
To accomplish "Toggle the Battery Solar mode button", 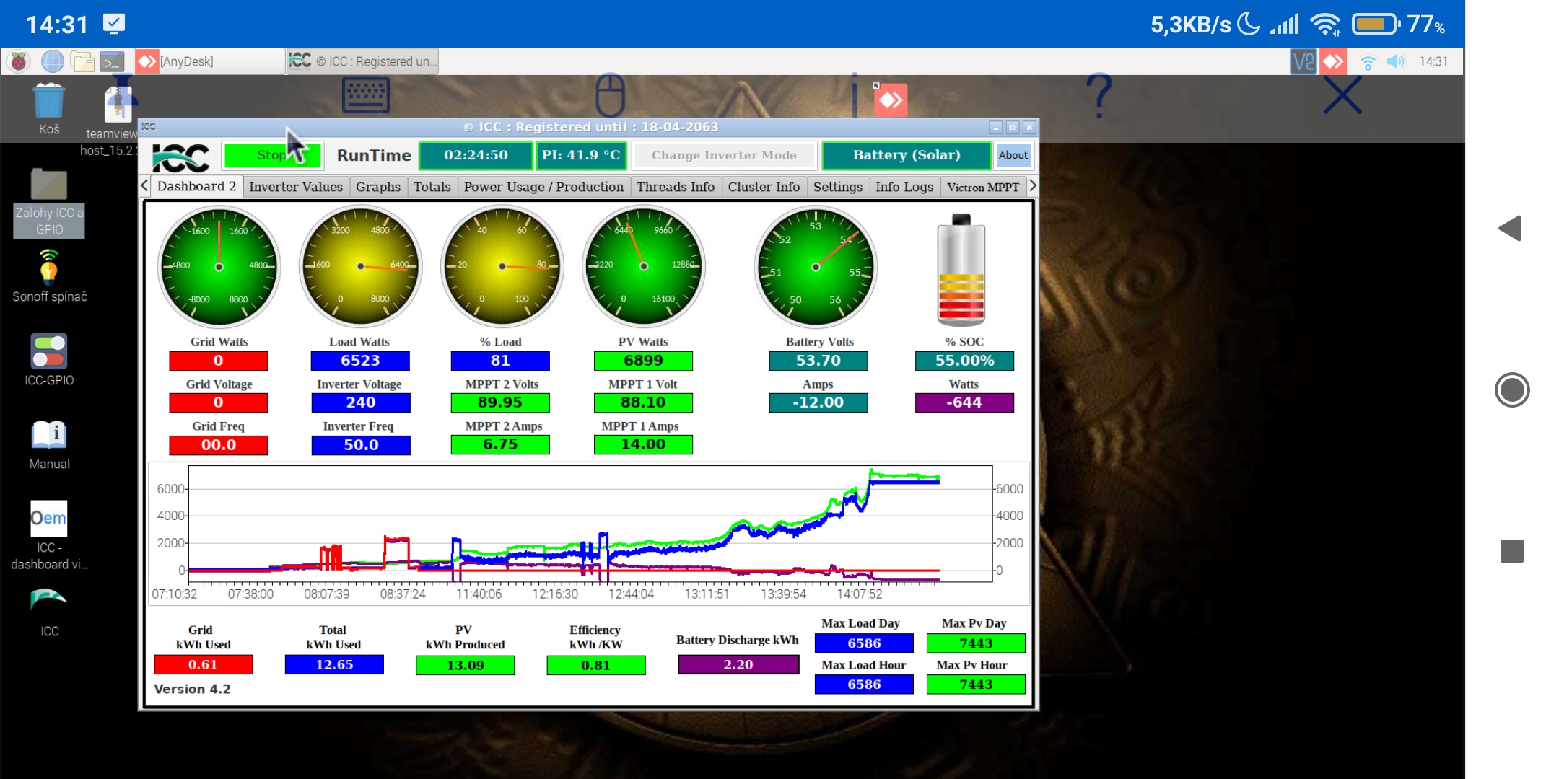I will click(905, 154).
